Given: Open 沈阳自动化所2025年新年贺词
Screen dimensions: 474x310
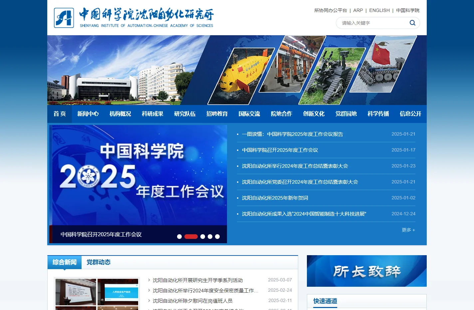Looking at the screenshot, I should click(x=275, y=198).
